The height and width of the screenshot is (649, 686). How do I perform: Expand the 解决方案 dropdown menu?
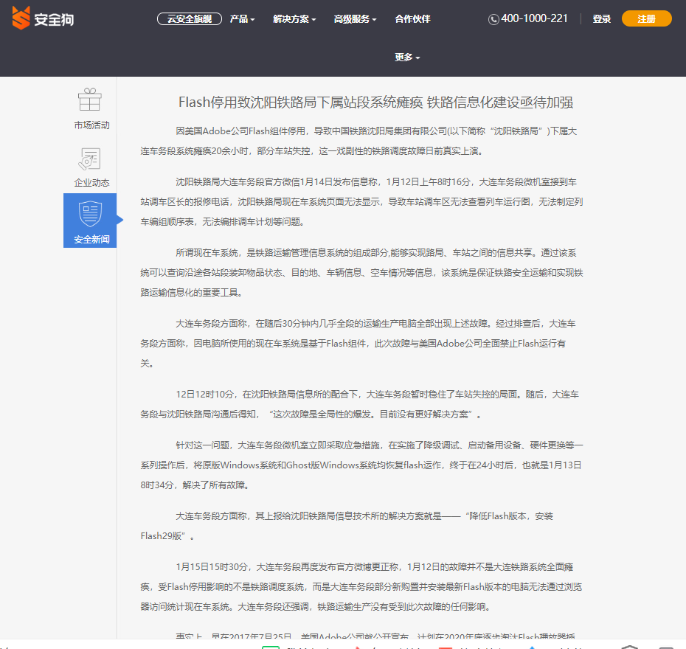pyautogui.click(x=294, y=18)
